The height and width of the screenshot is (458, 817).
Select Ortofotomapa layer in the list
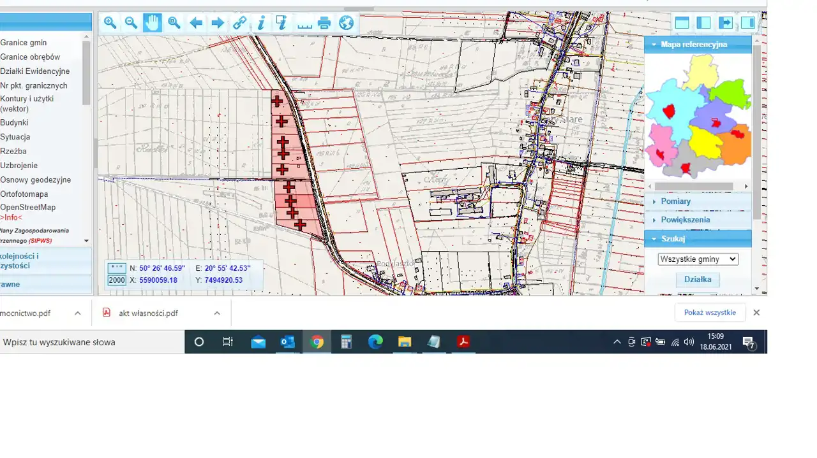24,194
